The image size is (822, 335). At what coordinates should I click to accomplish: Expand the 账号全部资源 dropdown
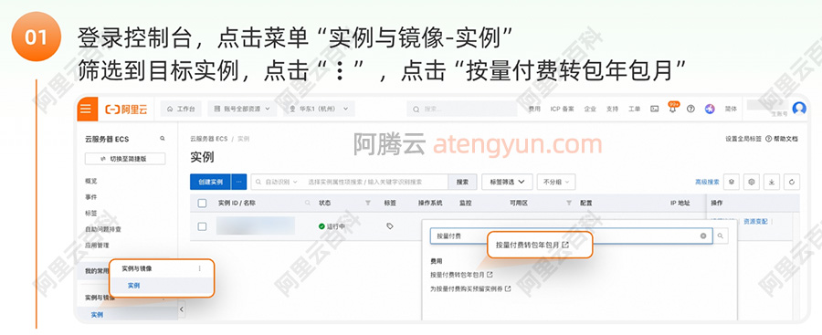[x=242, y=109]
